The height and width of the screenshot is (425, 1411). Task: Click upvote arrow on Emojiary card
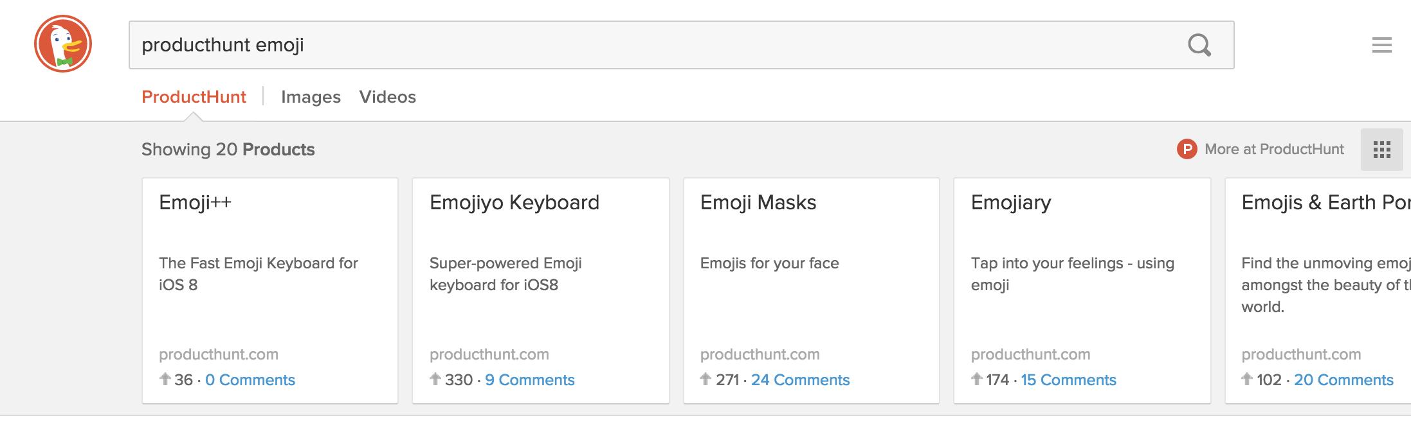click(977, 379)
